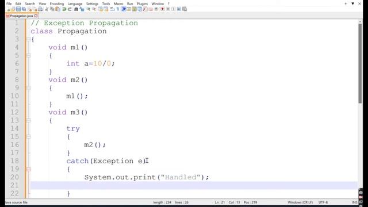This screenshot has height=207, width=368.
Task: Collapse the m1 fold marker on line 5
Action: point(28,55)
